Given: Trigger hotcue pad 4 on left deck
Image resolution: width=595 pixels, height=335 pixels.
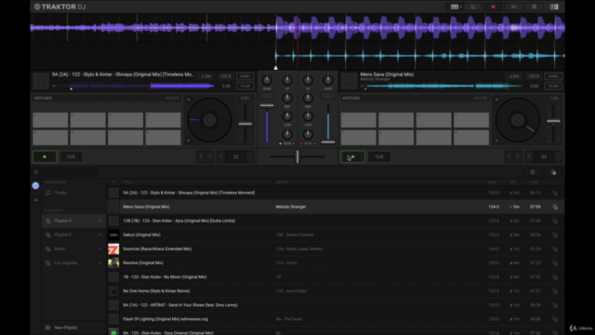Looking at the screenshot, I should pyautogui.click(x=164, y=120).
